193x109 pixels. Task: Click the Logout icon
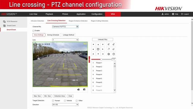(x=182, y=14)
